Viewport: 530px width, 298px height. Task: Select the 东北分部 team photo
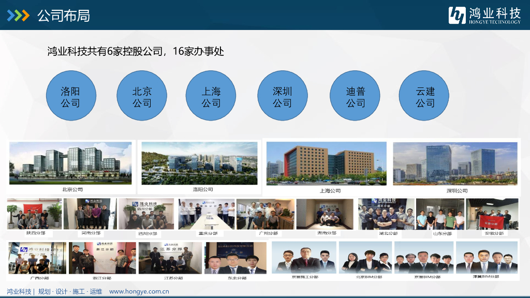pyautogui.click(x=235, y=258)
